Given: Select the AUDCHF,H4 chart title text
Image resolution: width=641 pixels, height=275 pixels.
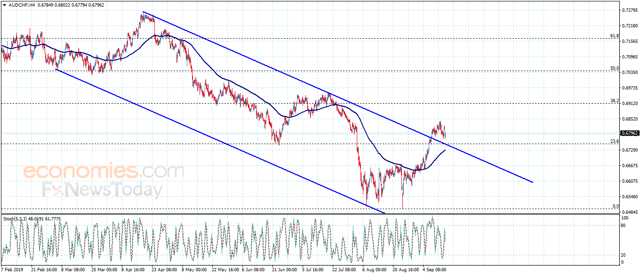Looking at the screenshot, I should pos(21,5).
